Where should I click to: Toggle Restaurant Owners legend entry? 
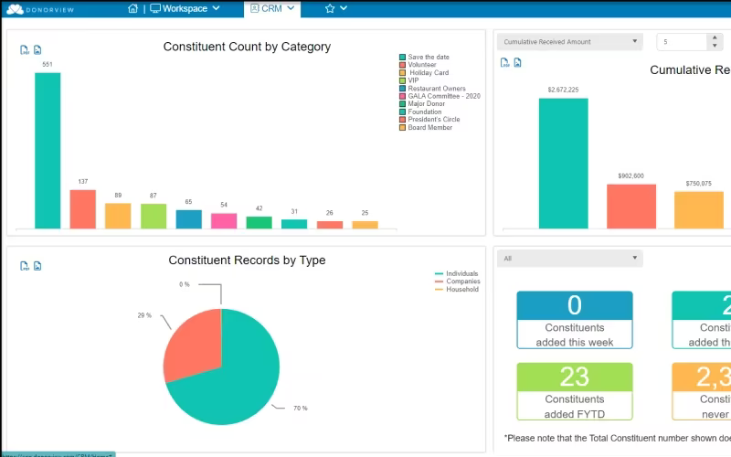coord(432,88)
